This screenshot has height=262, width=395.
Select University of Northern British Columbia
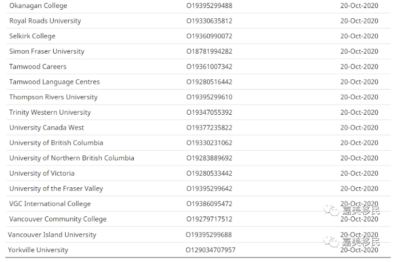tap(71, 158)
